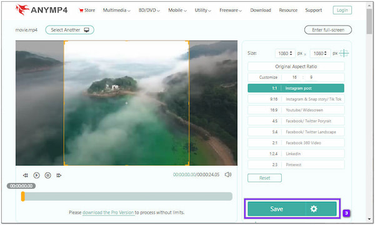Select 4:5 Facebook Twitter Portrait ratio
The width and height of the screenshot is (375, 225).
coord(296,121)
